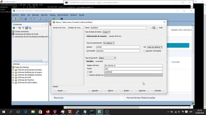Open the Ejecutar menu
Image resolution: width=206 pixels, height=115 pixels.
44,15
